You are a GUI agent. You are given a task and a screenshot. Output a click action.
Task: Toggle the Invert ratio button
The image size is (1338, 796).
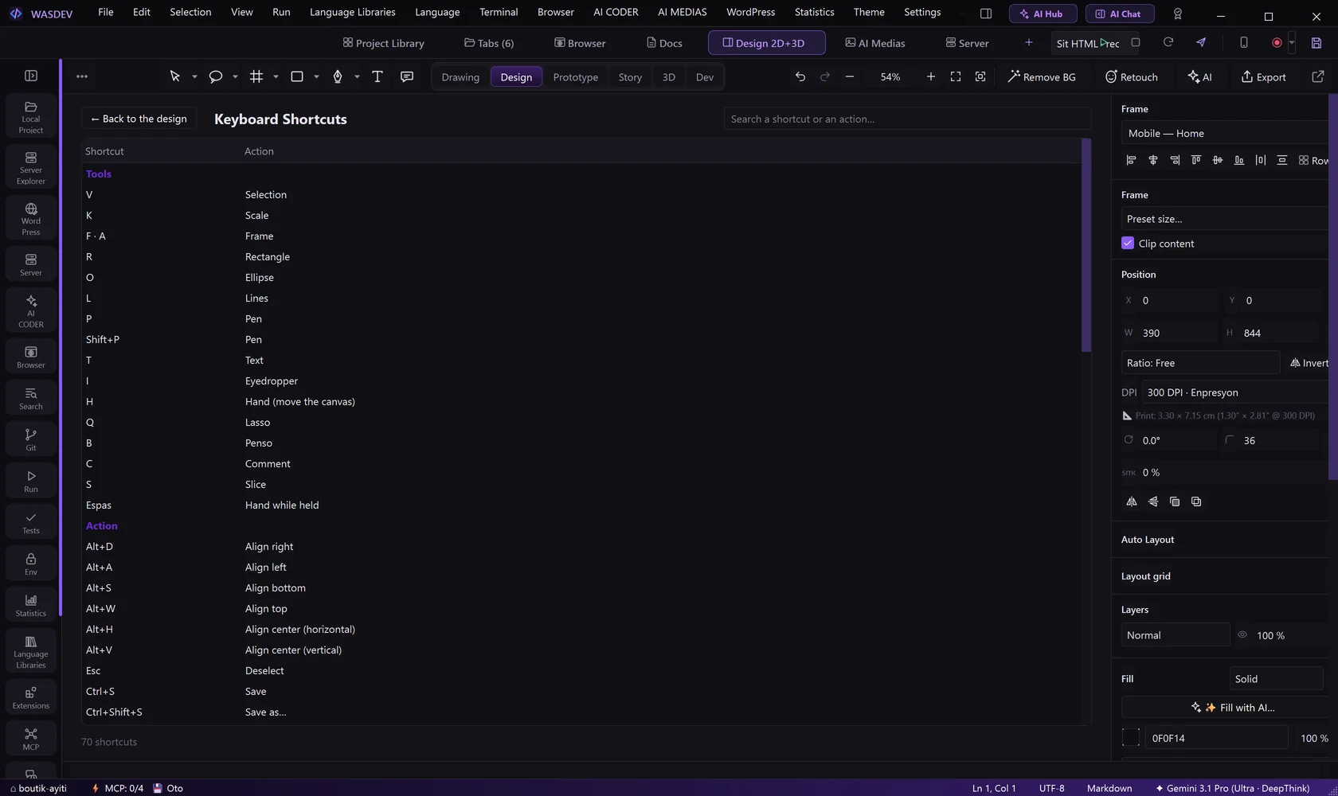pyautogui.click(x=1309, y=363)
